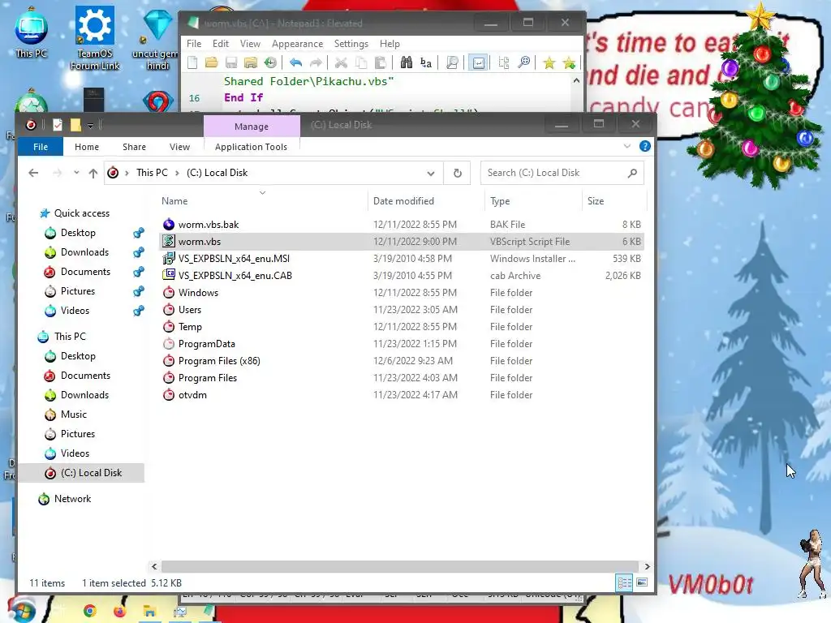Click New file icon in Notepad3 toolbar
Viewport: 831px width, 623px height.
tap(192, 63)
